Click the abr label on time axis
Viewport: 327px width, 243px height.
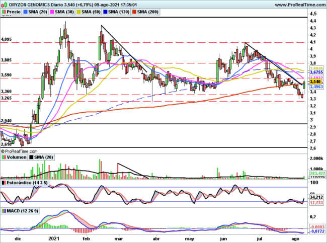tap(156, 238)
